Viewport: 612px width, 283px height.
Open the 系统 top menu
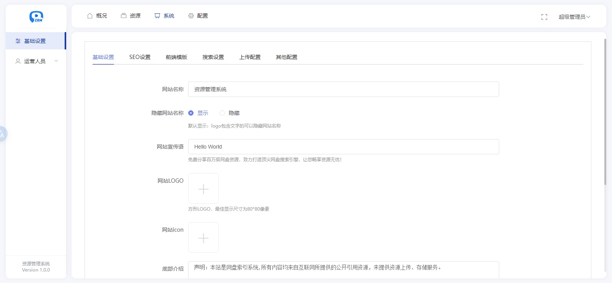164,16
